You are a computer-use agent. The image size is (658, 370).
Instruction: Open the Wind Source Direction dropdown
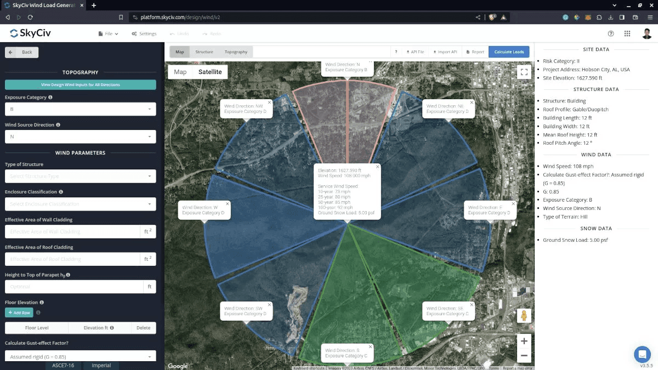click(80, 137)
